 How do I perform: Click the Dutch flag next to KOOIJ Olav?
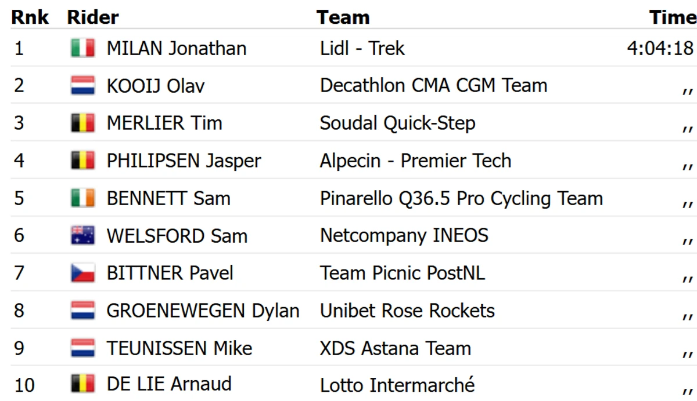coord(82,86)
